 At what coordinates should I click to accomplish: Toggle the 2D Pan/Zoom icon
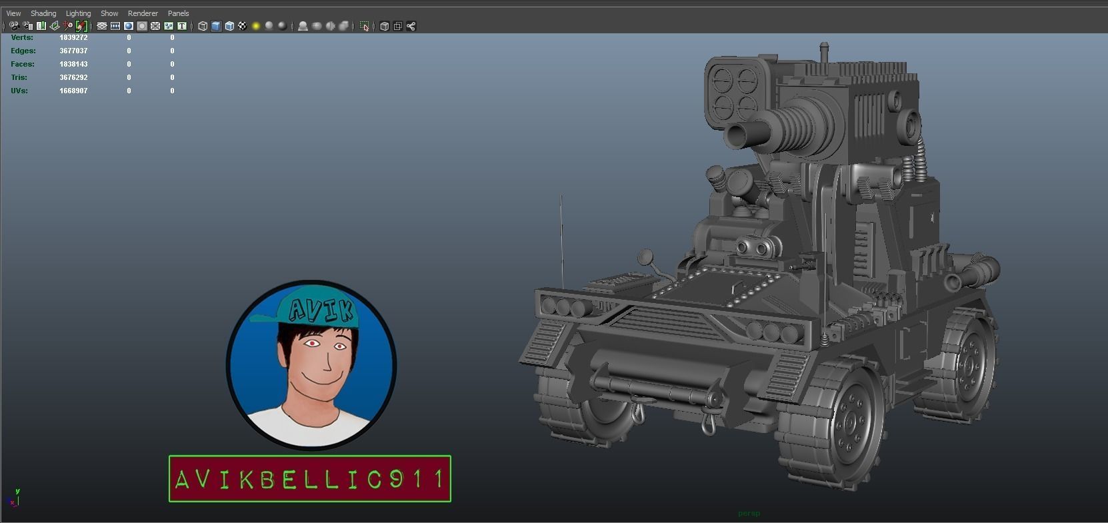tap(68, 26)
